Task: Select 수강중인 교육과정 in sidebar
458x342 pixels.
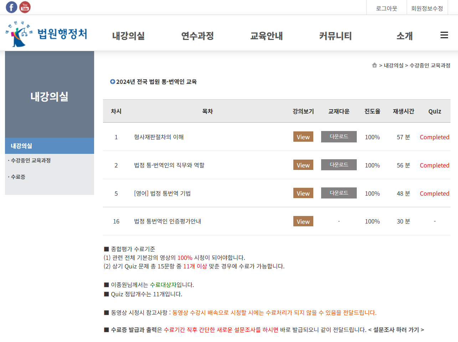Action: (x=31, y=161)
